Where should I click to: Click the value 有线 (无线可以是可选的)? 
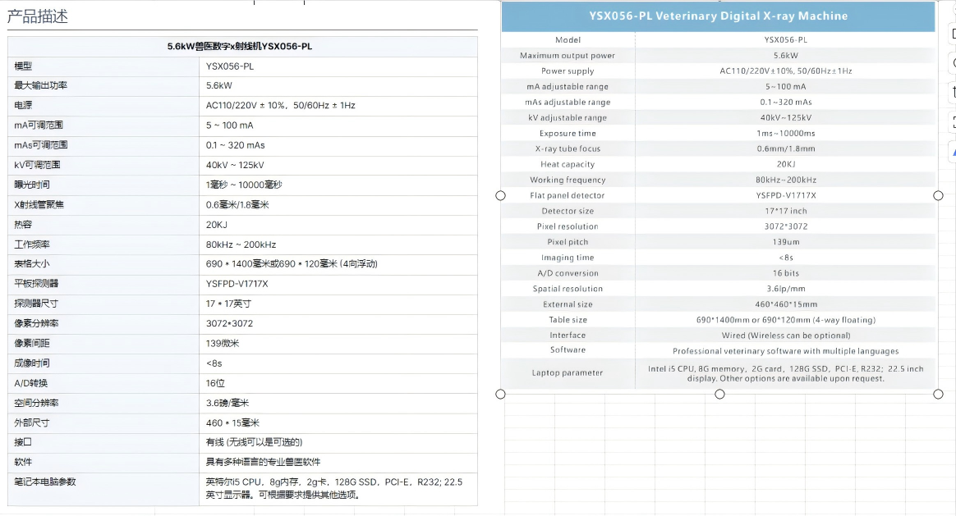tap(255, 442)
